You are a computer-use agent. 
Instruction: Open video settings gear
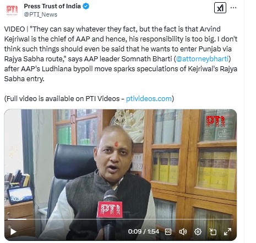pyautogui.click(x=198, y=232)
